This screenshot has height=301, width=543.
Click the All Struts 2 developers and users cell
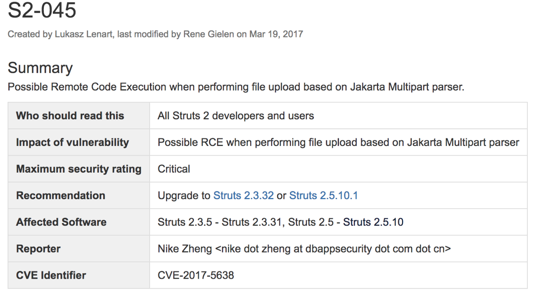pos(236,116)
